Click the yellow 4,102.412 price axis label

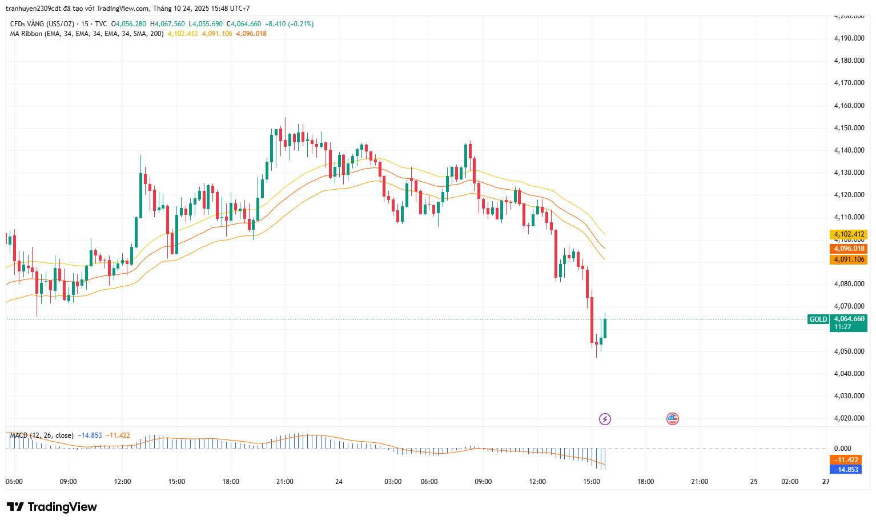[x=849, y=234]
